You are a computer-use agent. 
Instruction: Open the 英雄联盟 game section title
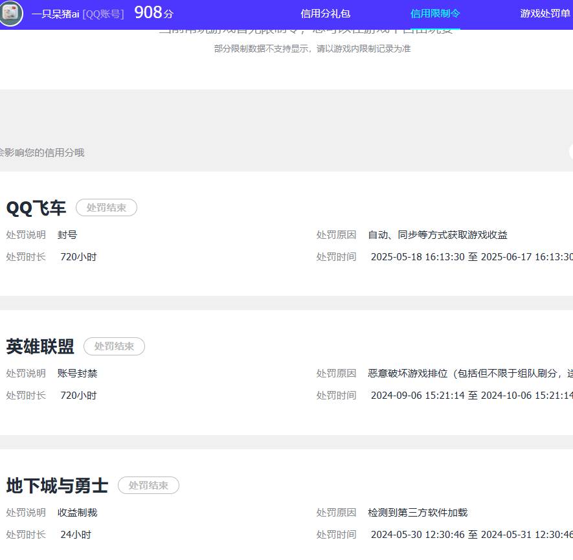[x=40, y=346]
